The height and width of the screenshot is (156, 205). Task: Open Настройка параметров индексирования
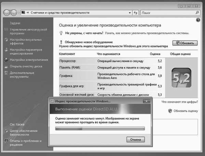point(24,52)
